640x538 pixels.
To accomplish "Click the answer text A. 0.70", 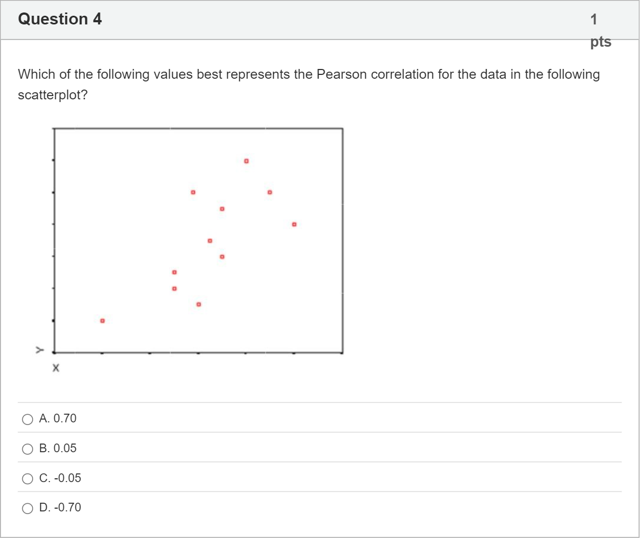I will pos(58,419).
